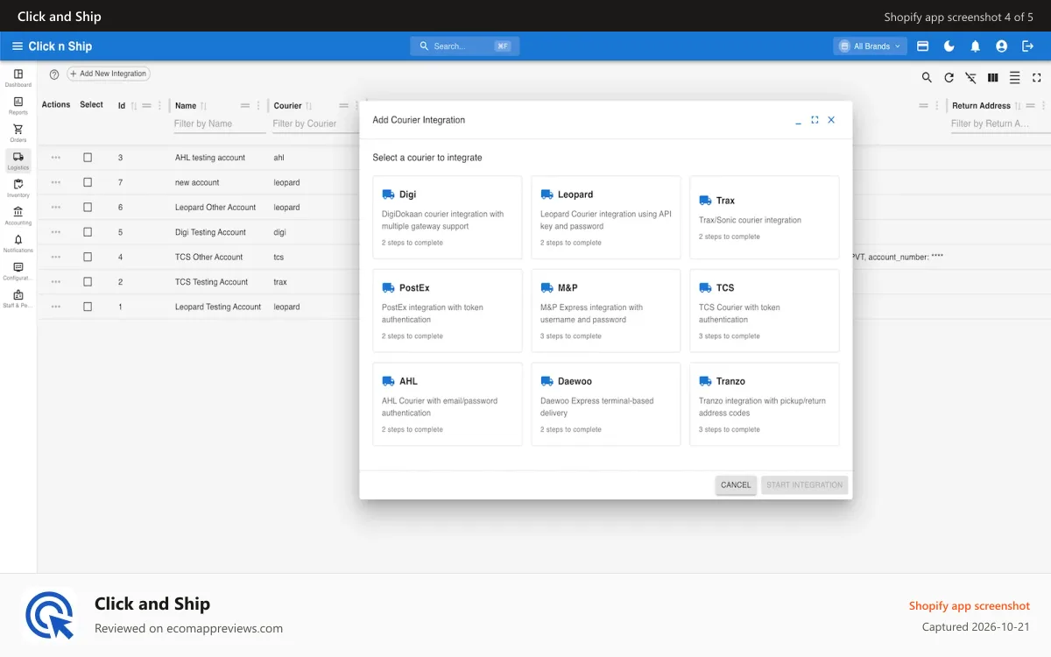Check the TCS Other Account row
Screen dimensions: 1051x657
pyautogui.click(x=88, y=257)
